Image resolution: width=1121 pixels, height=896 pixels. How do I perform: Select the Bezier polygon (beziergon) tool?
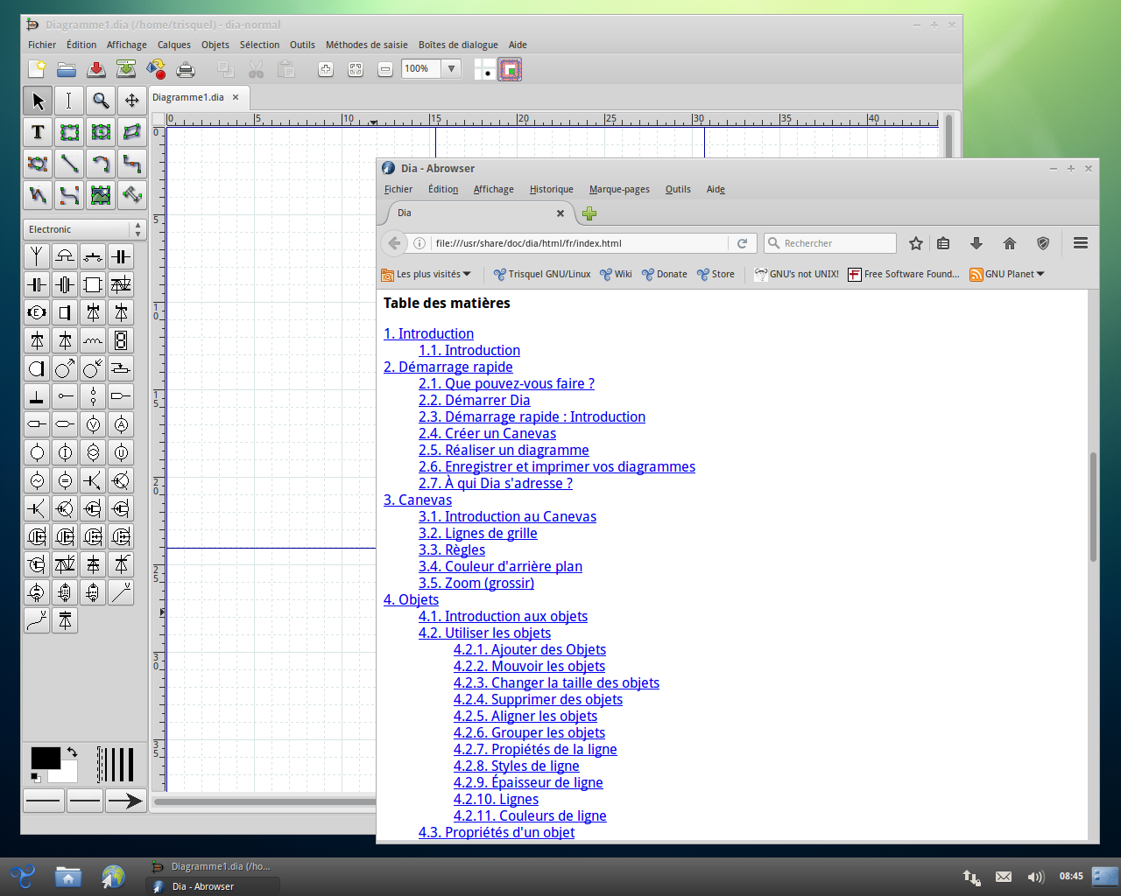pyautogui.click(x=38, y=164)
